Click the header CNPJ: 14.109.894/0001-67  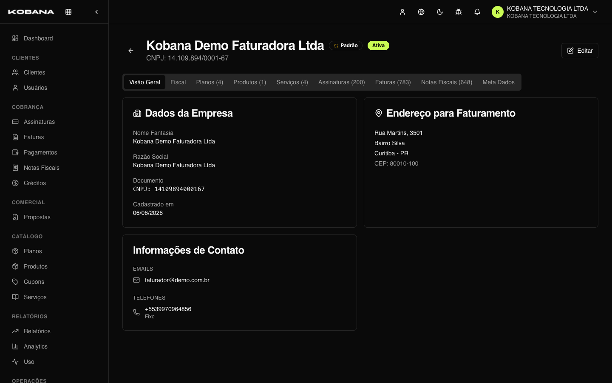pos(187,58)
